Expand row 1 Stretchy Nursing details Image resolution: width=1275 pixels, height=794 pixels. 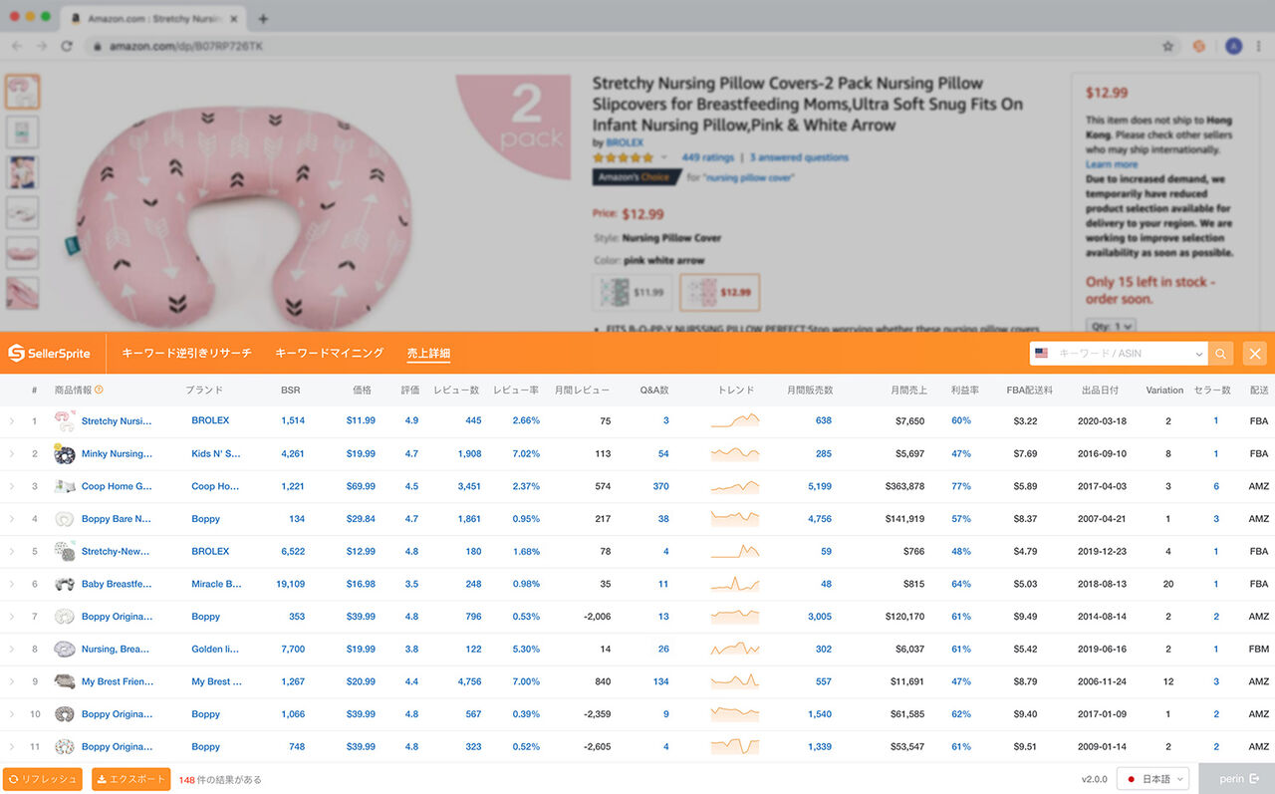tap(12, 421)
